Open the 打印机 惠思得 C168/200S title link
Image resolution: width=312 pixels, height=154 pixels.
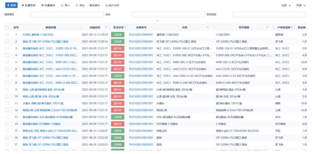point(38,35)
